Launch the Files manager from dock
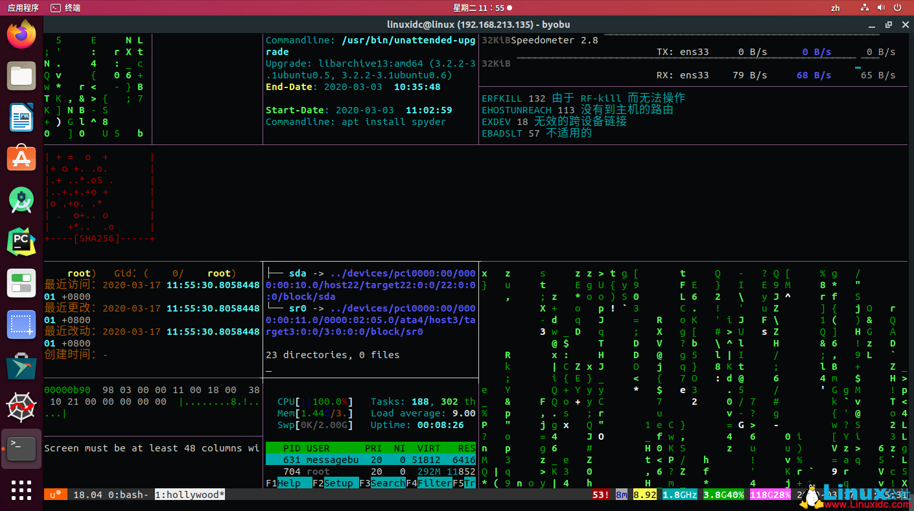 21,76
